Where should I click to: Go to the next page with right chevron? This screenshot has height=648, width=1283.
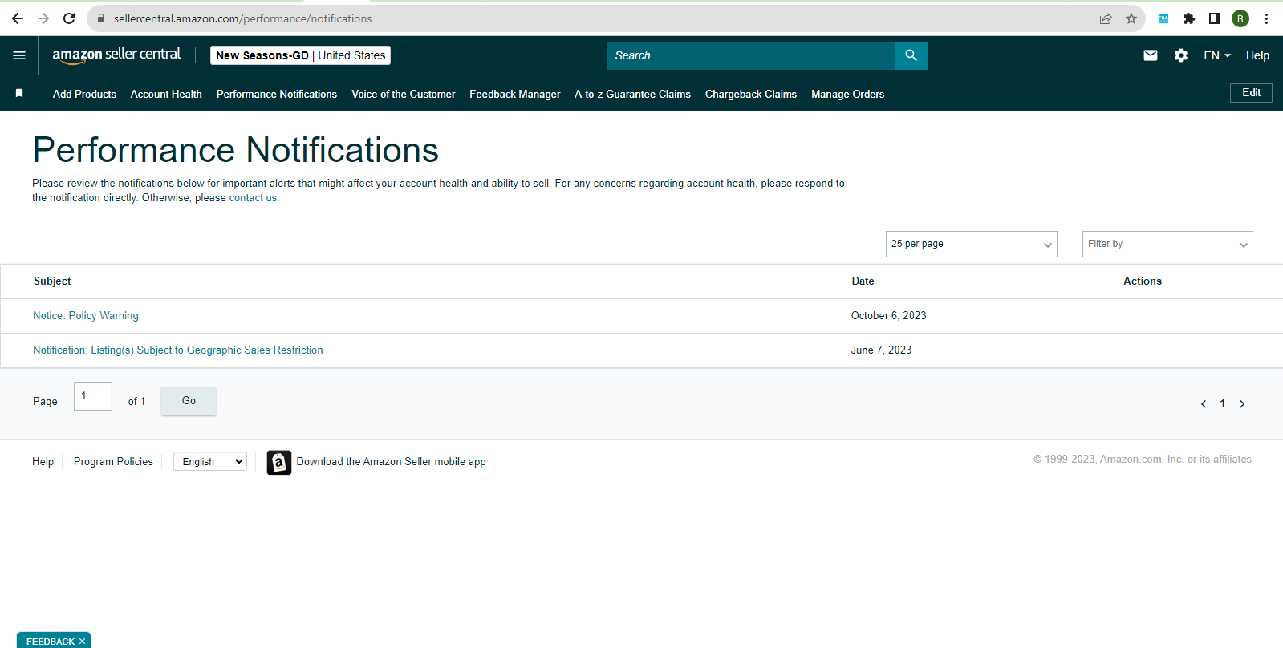tap(1242, 404)
